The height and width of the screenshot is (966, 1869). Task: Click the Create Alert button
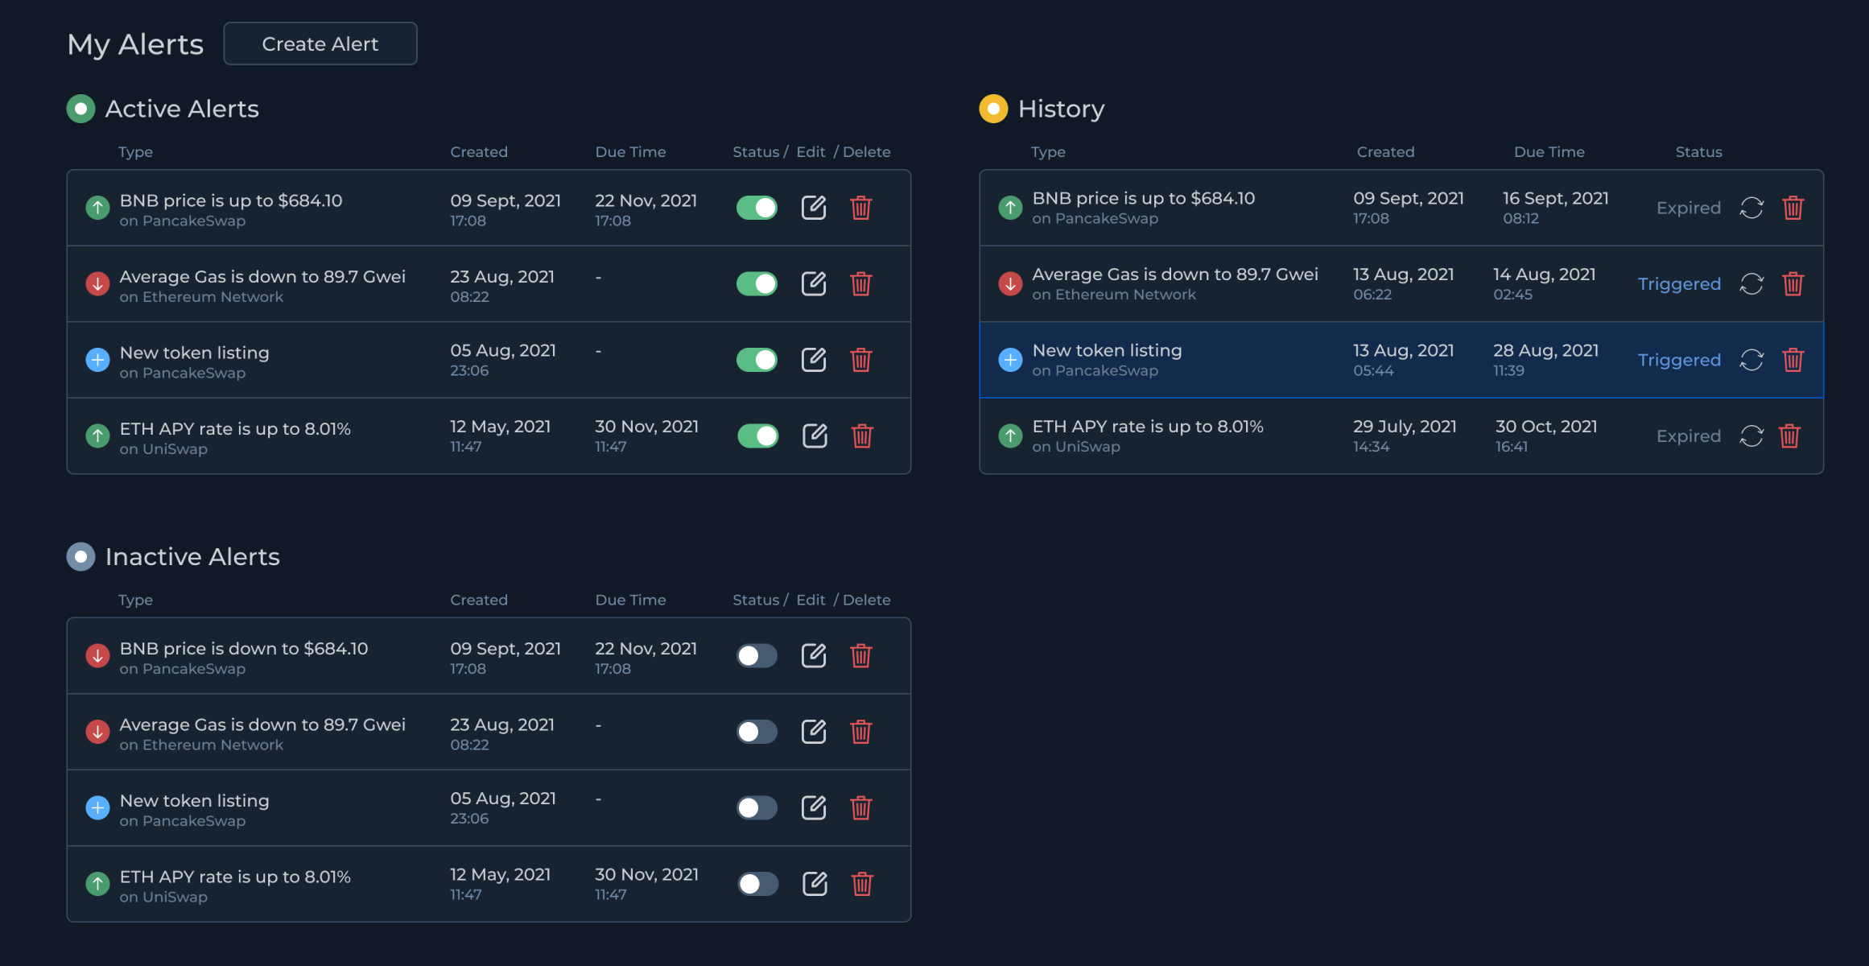coord(320,43)
